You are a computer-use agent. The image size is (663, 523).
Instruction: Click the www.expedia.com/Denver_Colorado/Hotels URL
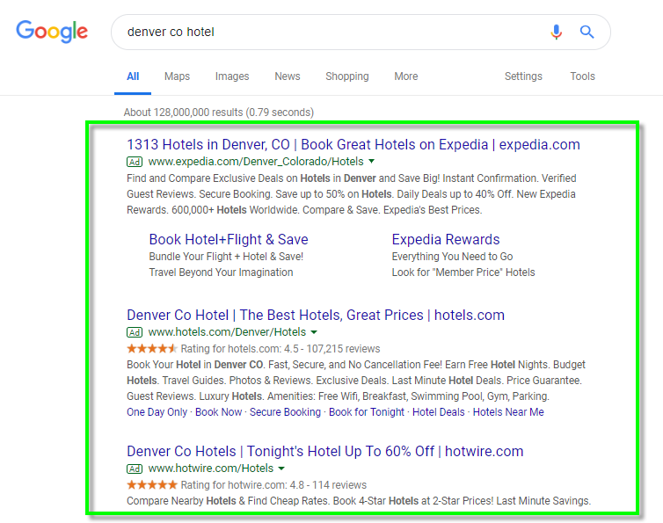(x=256, y=162)
